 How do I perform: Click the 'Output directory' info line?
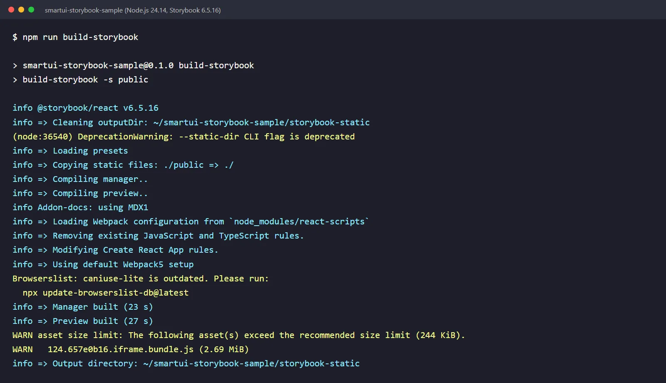pyautogui.click(x=186, y=363)
